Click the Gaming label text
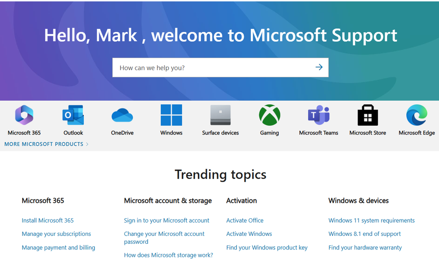Screen dimensions: 439x263 [x=269, y=133]
